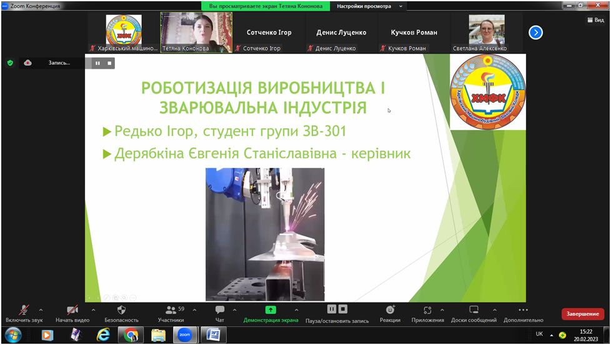Screen dimensions: 611x345
Task: Open Доски сообщений whiteboards
Action: 474,310
